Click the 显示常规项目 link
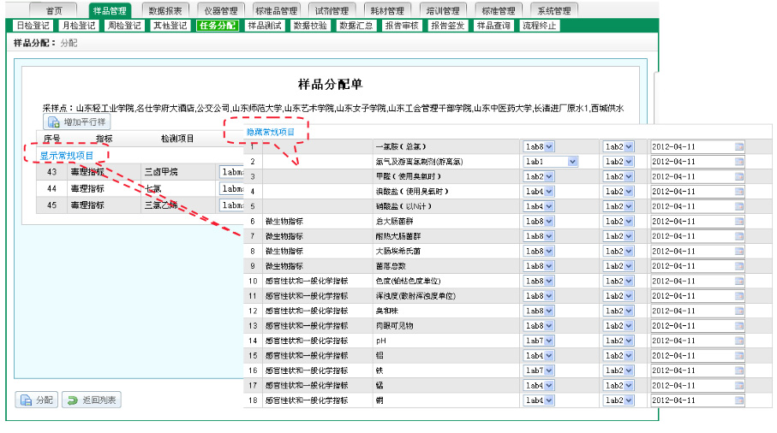 67,155
